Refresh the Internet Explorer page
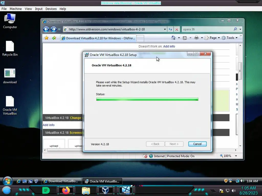The width and height of the screenshot is (262, 196). pos(170,29)
